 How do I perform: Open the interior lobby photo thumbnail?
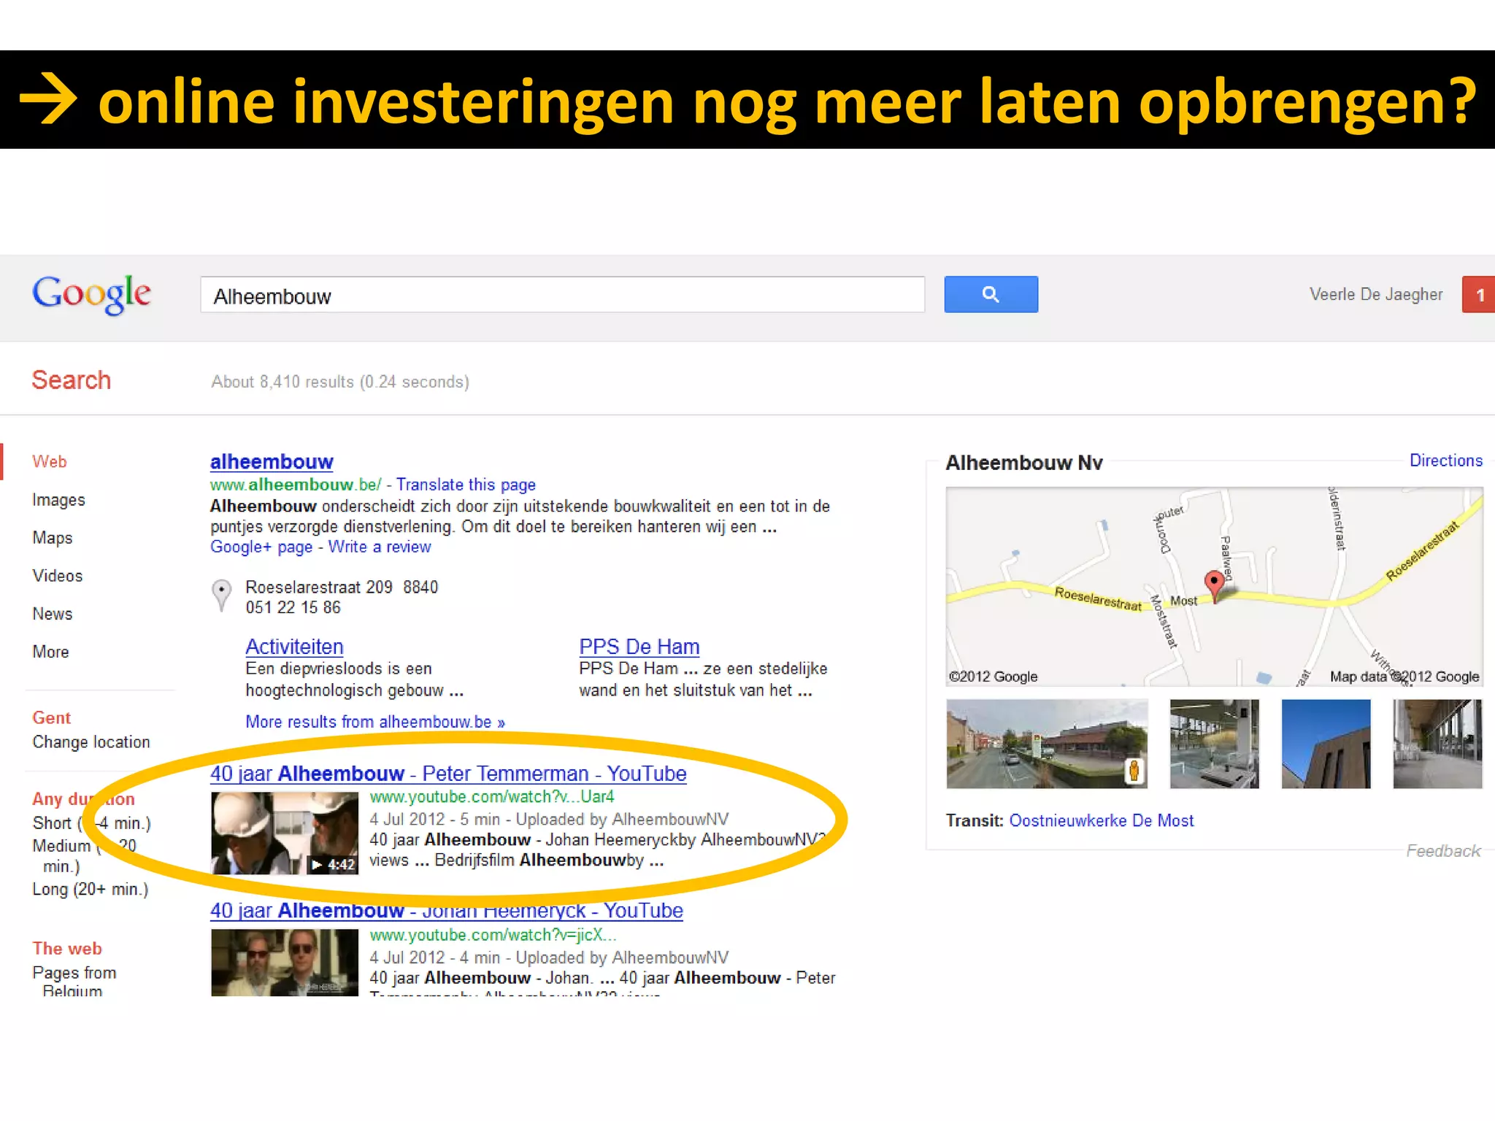tap(1214, 744)
